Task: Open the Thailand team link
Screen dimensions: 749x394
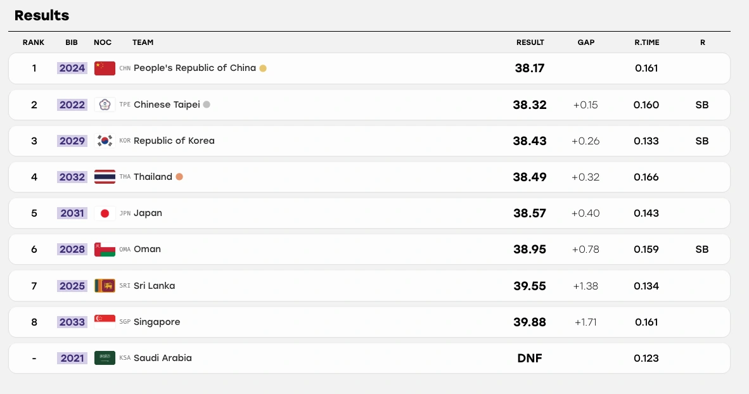Action: [153, 177]
